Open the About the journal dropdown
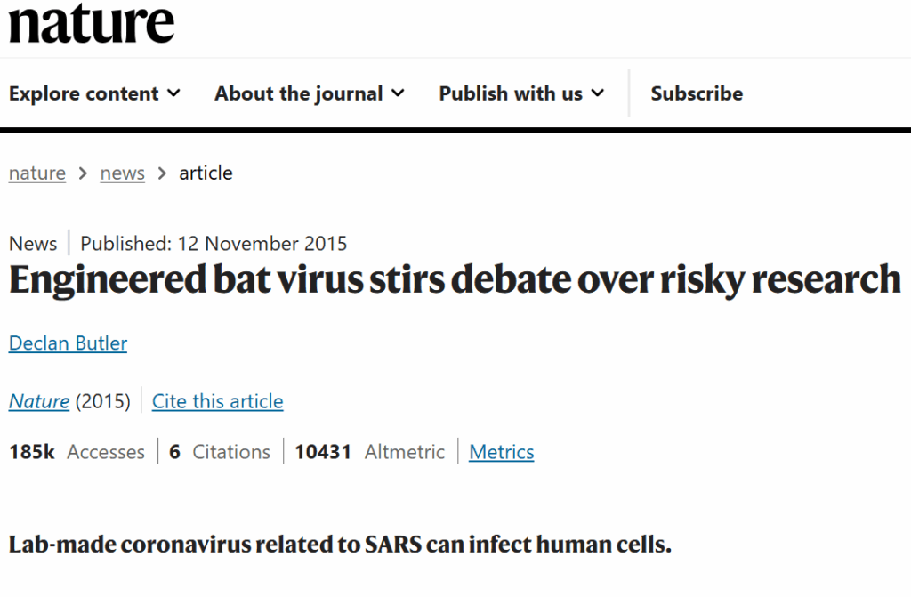Image resolution: width=911 pixels, height=597 pixels. coord(309,93)
